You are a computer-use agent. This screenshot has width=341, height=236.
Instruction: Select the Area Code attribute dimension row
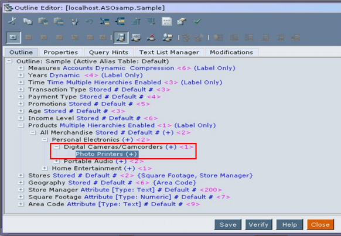click(x=114, y=204)
